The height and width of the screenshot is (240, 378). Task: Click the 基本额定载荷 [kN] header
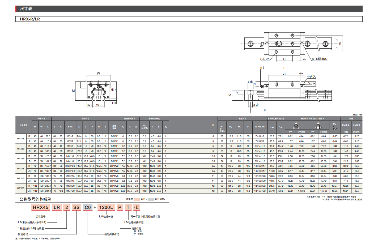click(x=276, y=119)
